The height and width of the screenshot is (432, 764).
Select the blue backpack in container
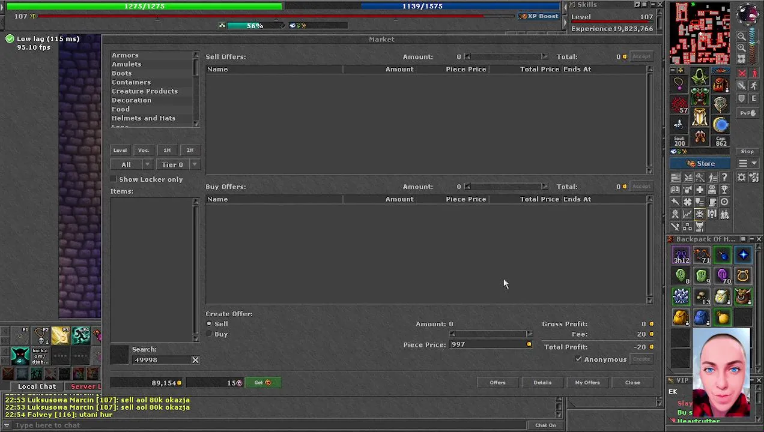point(702,317)
